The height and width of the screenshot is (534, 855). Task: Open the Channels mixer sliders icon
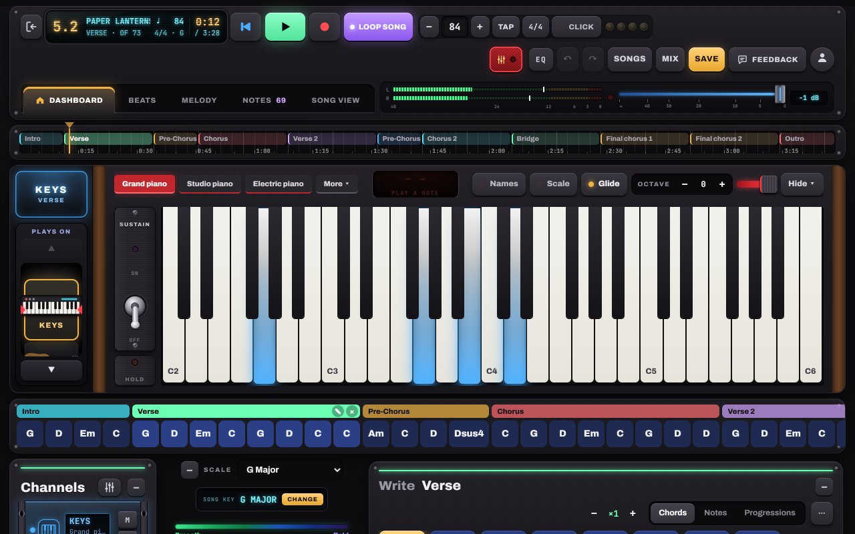110,487
